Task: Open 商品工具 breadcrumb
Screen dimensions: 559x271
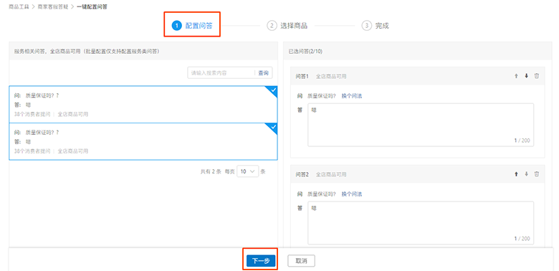Action: point(19,6)
